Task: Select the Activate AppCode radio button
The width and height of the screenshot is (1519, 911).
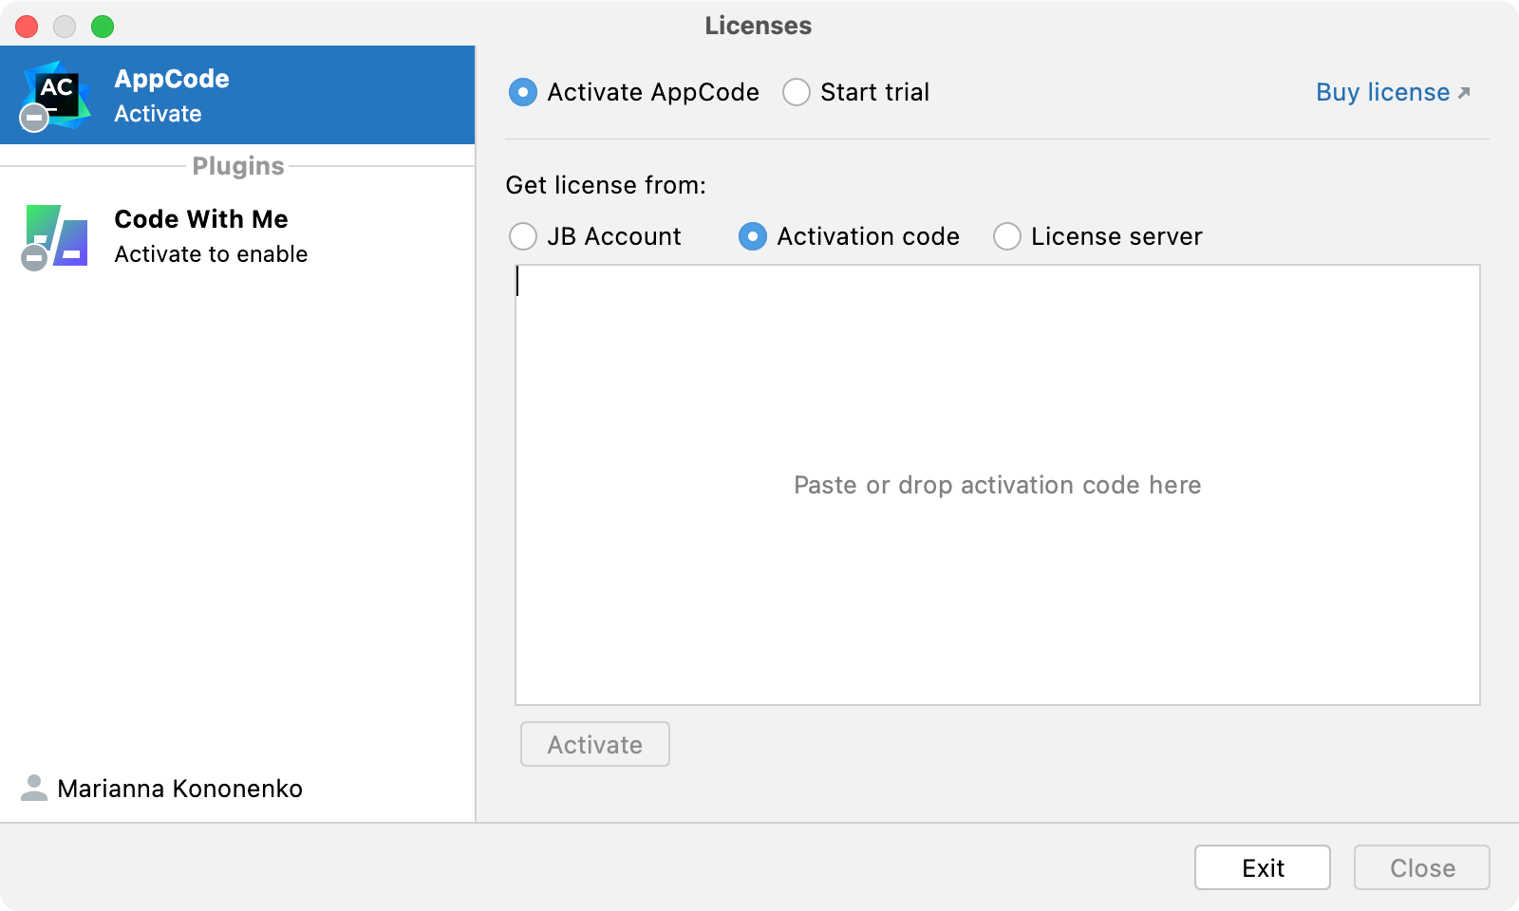Action: [522, 92]
